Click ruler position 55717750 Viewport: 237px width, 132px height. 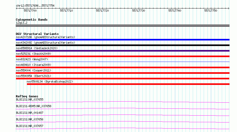pyautogui.click(x=211, y=11)
